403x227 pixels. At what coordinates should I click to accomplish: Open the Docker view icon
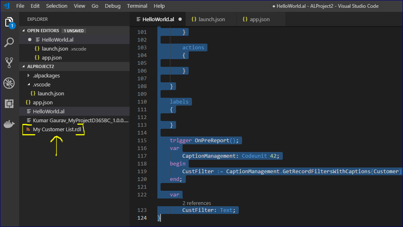[9, 124]
